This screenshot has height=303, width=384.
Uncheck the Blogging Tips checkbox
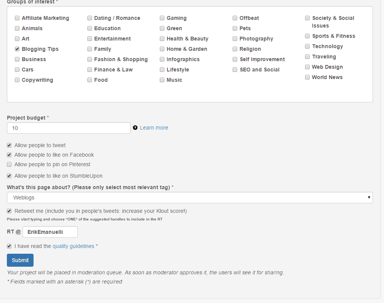[17, 49]
